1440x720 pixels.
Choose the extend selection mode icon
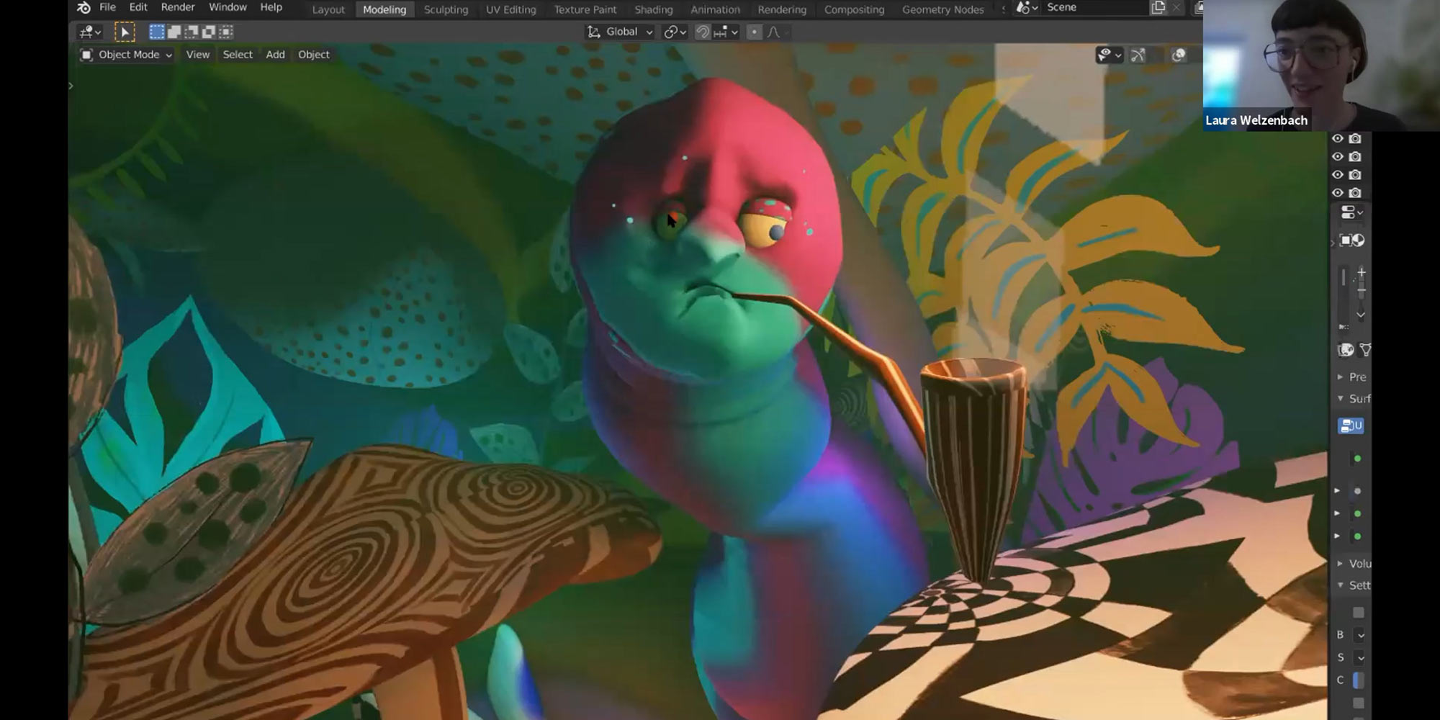(174, 32)
